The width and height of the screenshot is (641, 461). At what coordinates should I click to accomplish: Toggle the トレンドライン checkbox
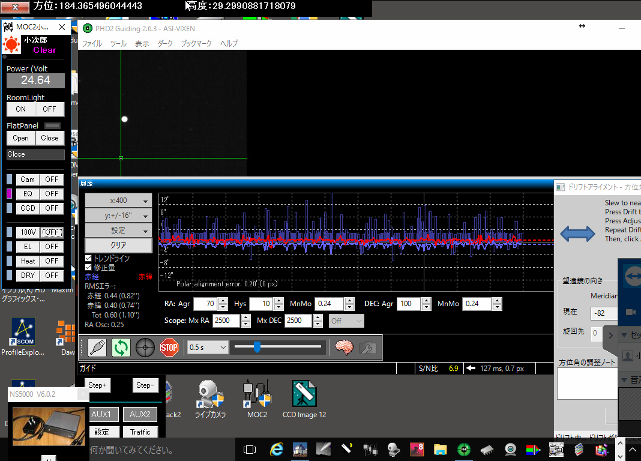(88, 258)
